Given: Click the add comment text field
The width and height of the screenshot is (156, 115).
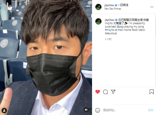Looking at the screenshot, I should pos(124,110).
